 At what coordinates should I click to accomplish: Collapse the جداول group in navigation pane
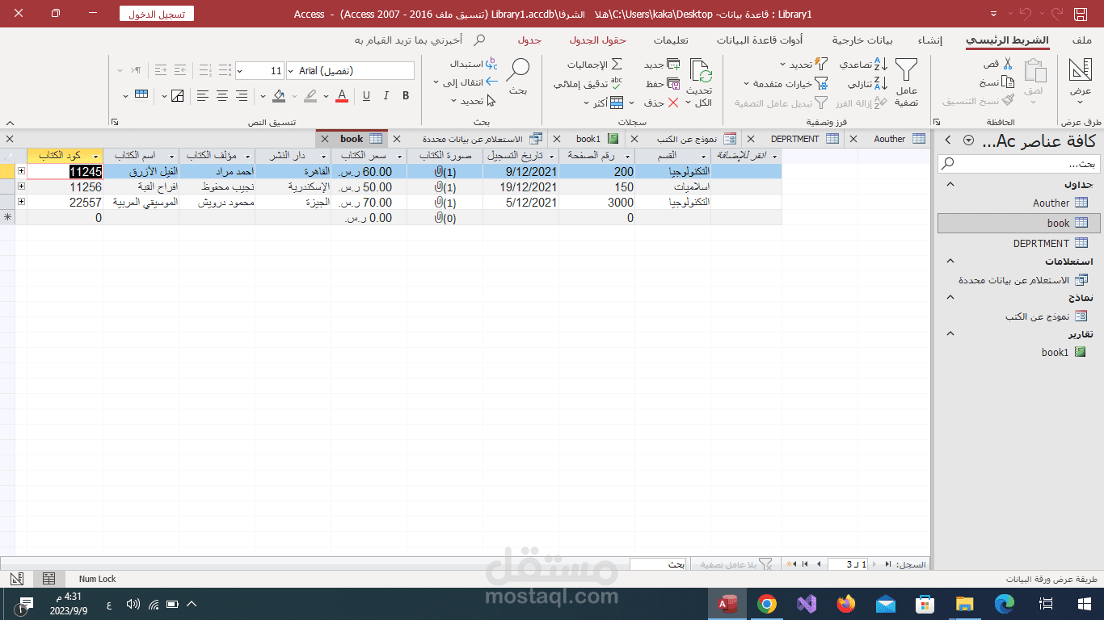point(950,185)
